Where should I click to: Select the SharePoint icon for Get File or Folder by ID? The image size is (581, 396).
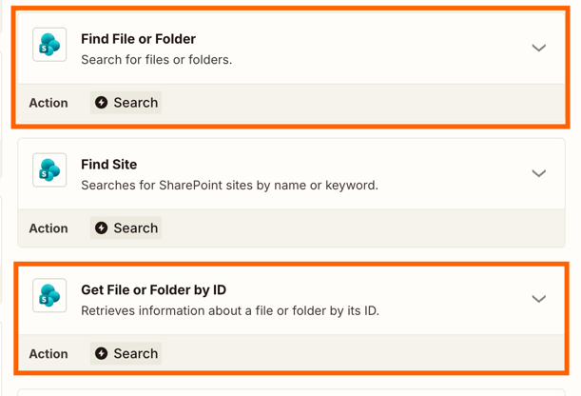coord(49,296)
